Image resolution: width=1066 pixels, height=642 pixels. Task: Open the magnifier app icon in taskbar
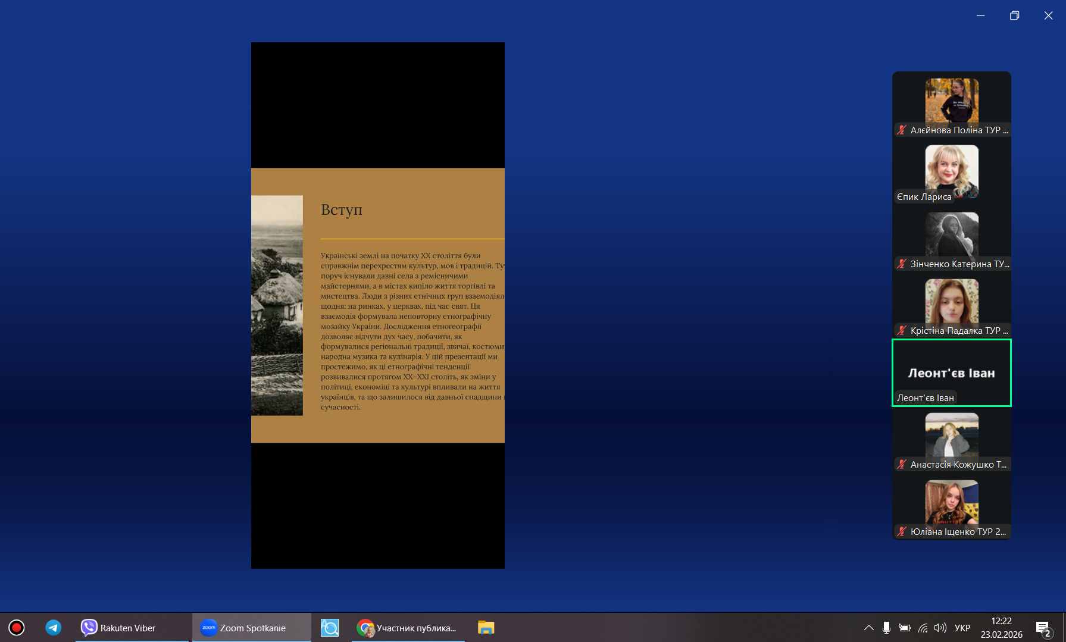coord(330,628)
